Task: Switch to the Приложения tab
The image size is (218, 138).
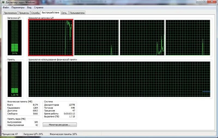Action: (x=10, y=13)
